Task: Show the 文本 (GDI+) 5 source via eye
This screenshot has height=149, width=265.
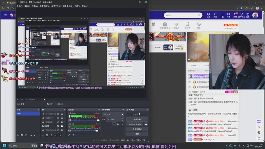Action: coord(58,114)
